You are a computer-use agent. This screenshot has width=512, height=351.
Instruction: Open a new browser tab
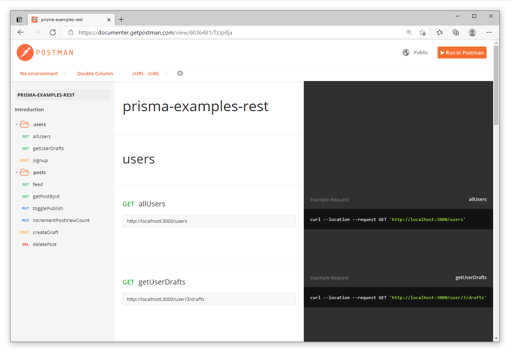121,20
